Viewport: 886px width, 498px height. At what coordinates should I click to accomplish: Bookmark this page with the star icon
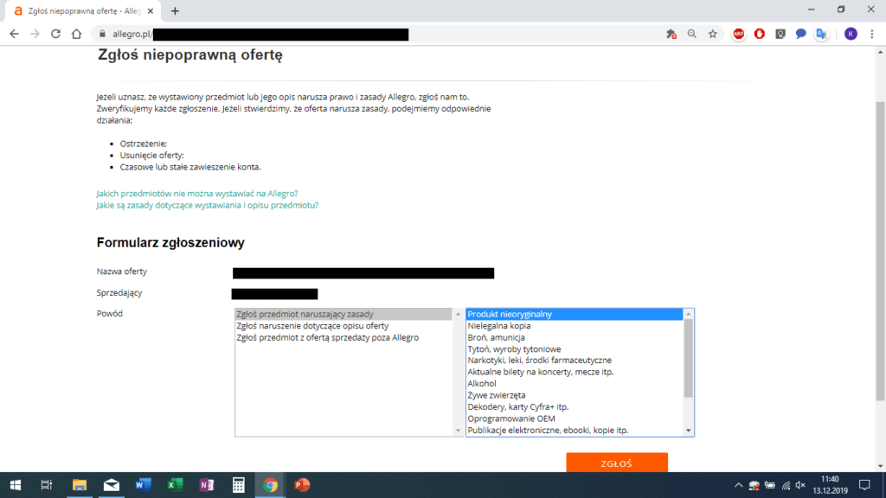tap(712, 34)
